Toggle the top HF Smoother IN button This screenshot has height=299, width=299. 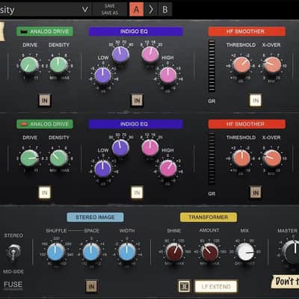click(256, 100)
